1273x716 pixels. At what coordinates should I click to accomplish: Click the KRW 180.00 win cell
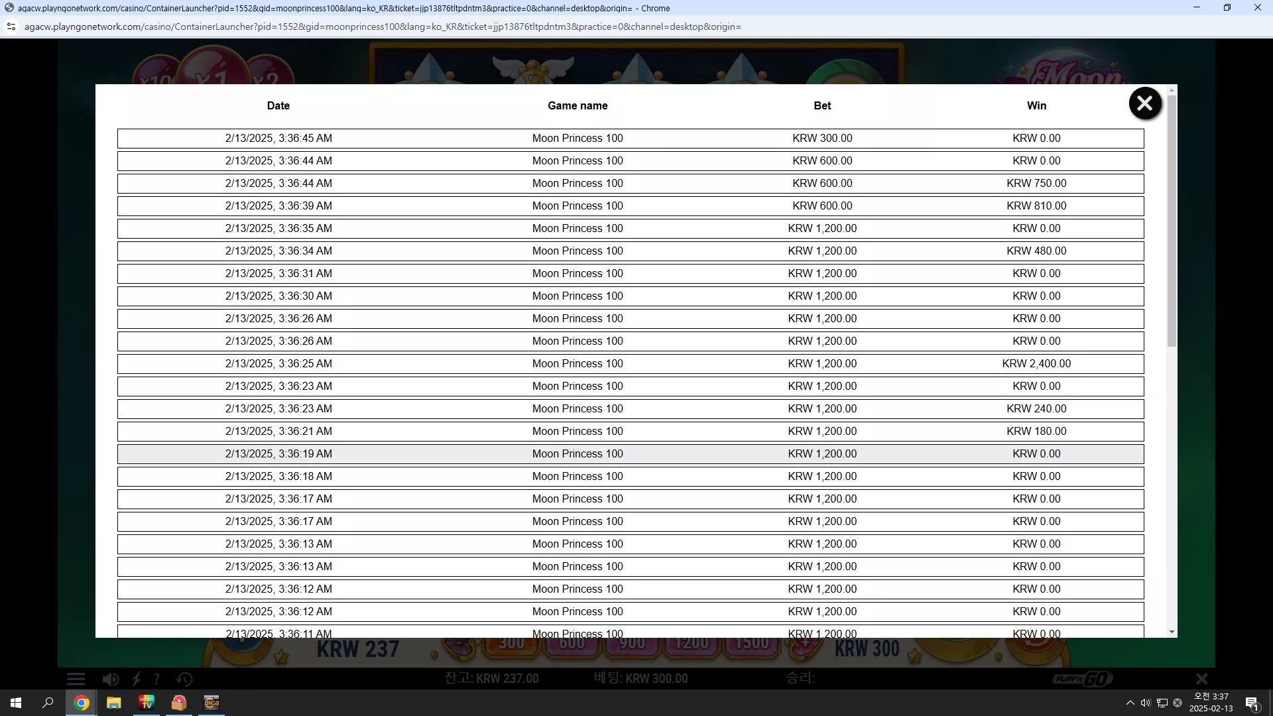[1036, 432]
